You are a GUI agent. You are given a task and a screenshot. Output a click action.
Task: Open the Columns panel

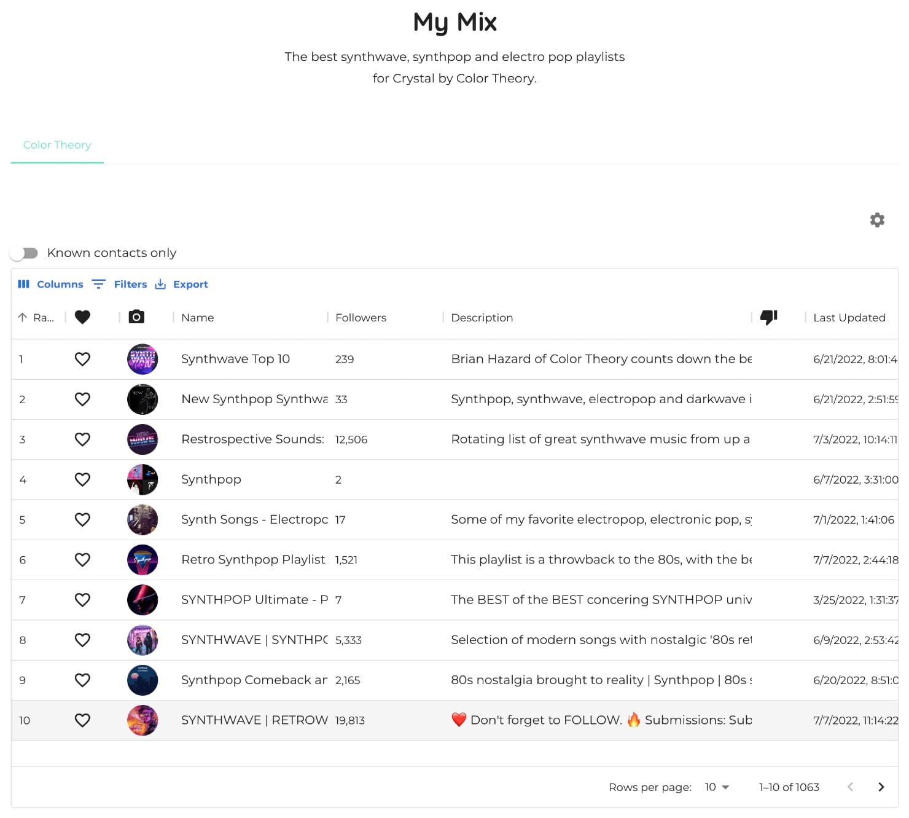tap(50, 285)
